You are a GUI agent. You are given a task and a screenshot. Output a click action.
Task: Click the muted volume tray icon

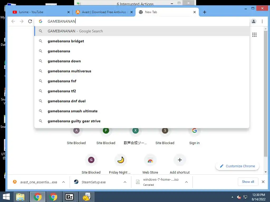point(239,197)
